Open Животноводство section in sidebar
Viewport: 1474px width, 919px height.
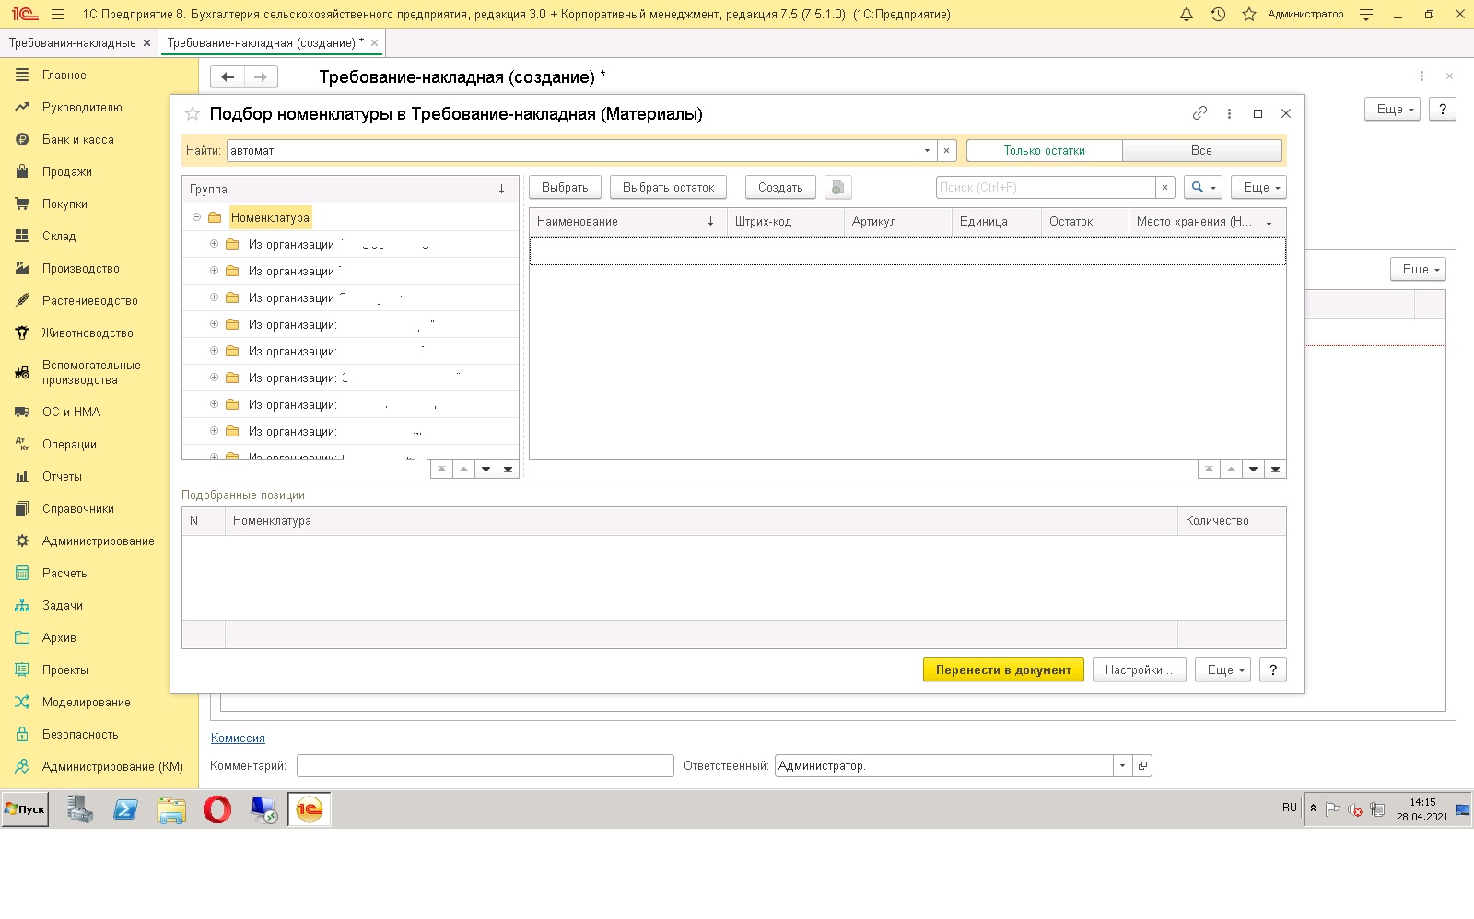(88, 333)
